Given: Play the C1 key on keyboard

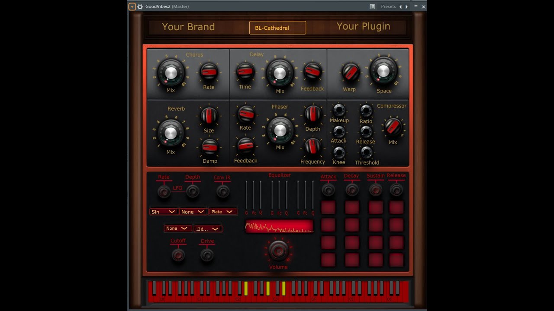Looking at the screenshot, I should click(199, 298).
